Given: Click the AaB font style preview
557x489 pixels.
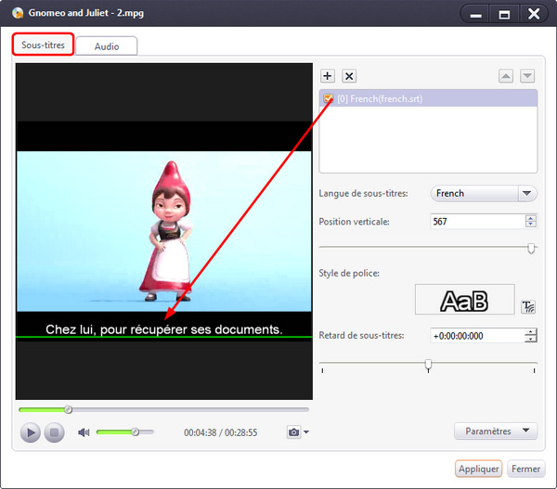Looking at the screenshot, I should 465,299.
